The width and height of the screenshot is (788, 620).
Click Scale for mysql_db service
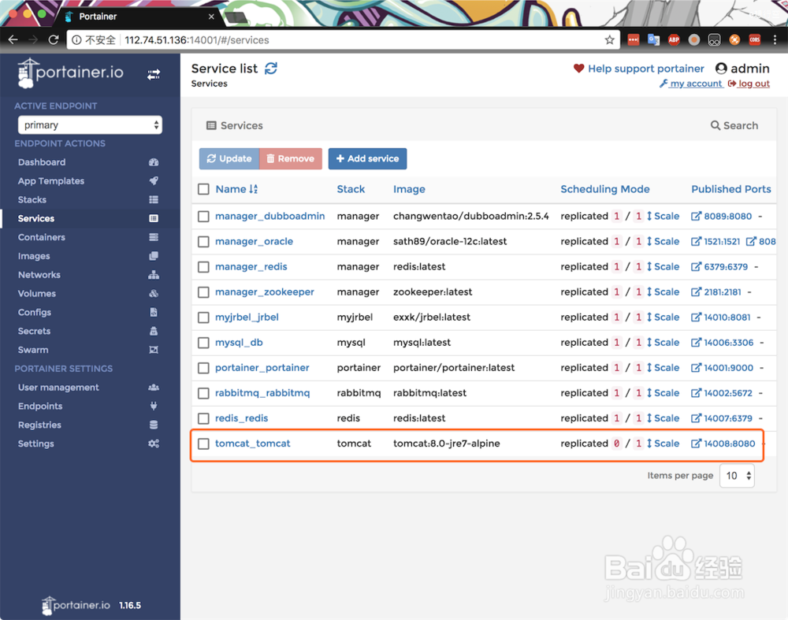pyautogui.click(x=663, y=342)
